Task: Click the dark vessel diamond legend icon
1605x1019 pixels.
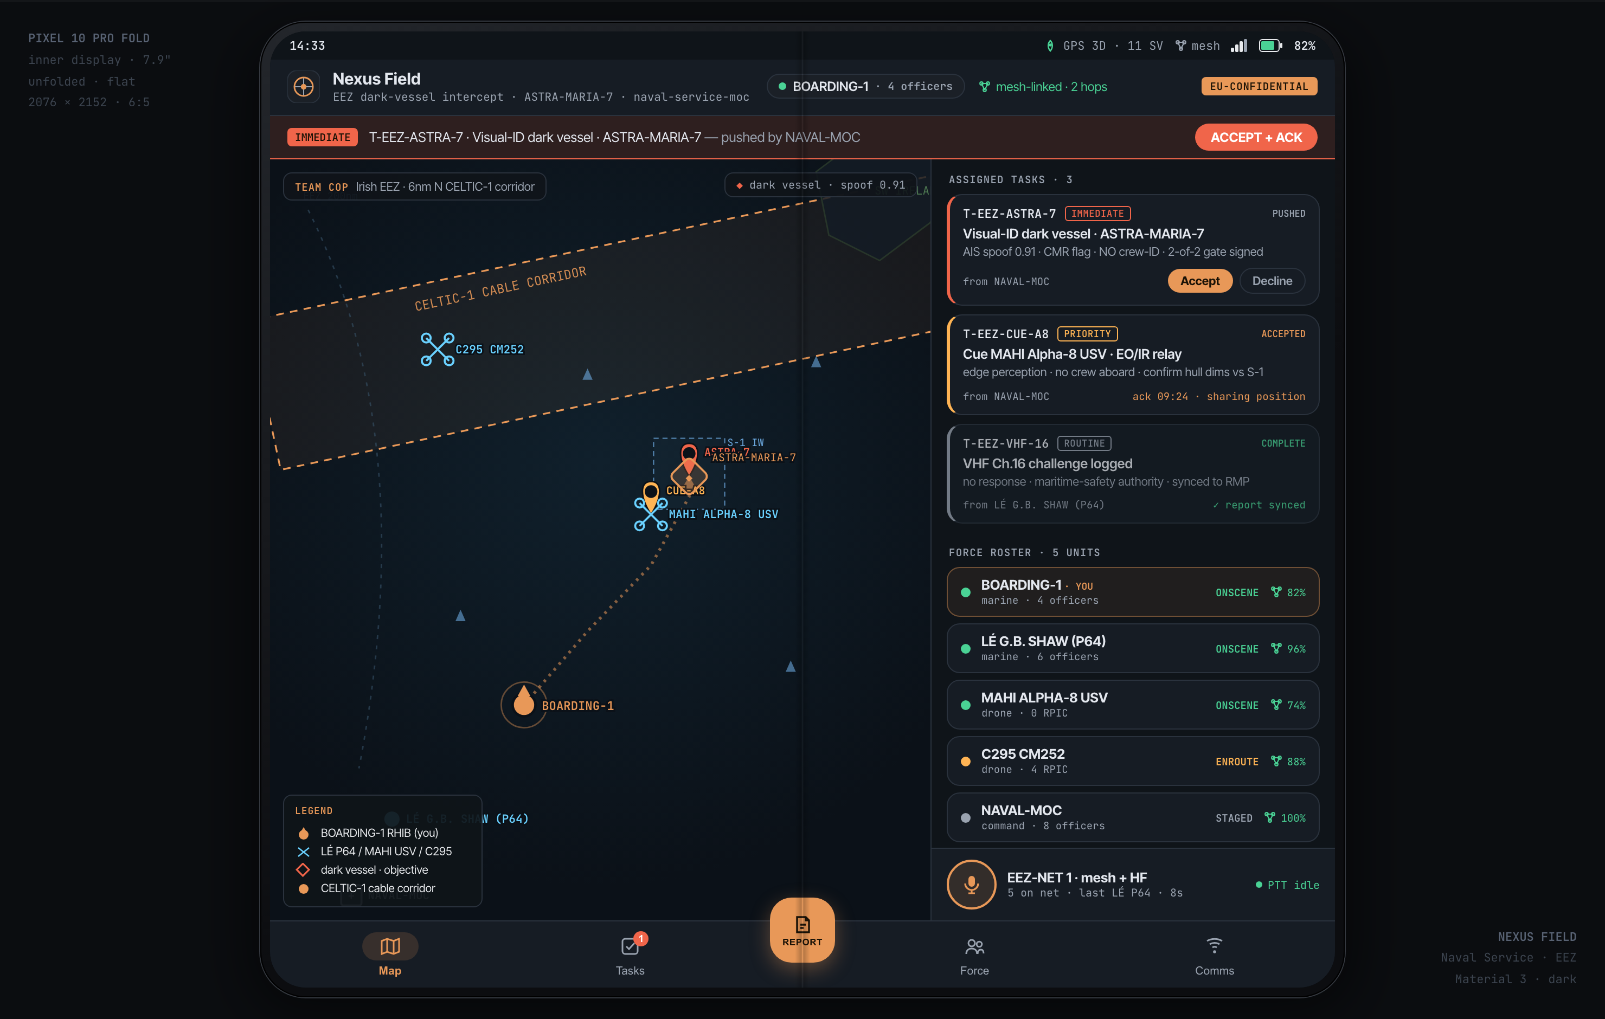Action: 303,870
